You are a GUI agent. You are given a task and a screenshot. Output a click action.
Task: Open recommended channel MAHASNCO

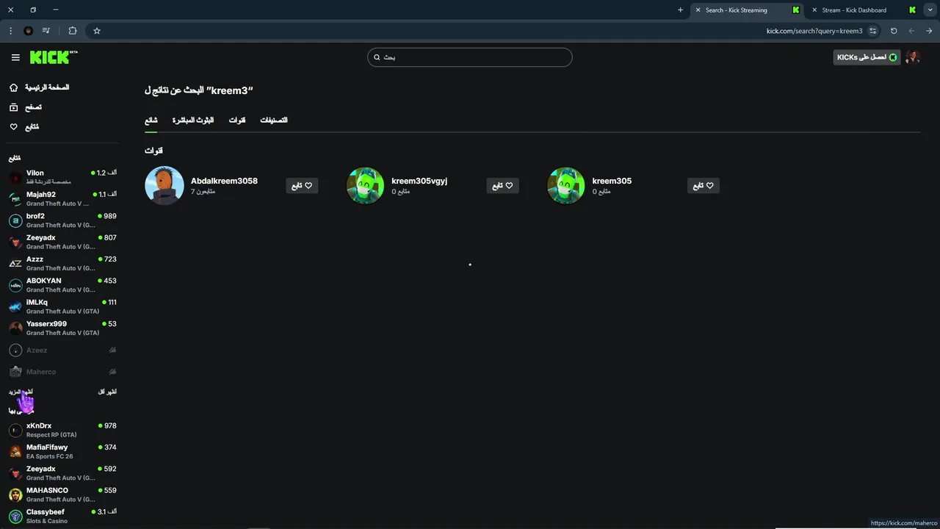(62, 494)
